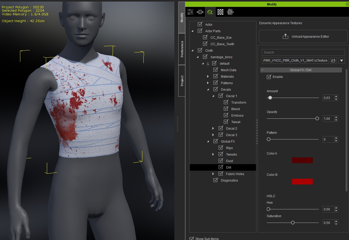Toggle the Actor checkbox
This screenshot has width=349, height=240.
200,24
